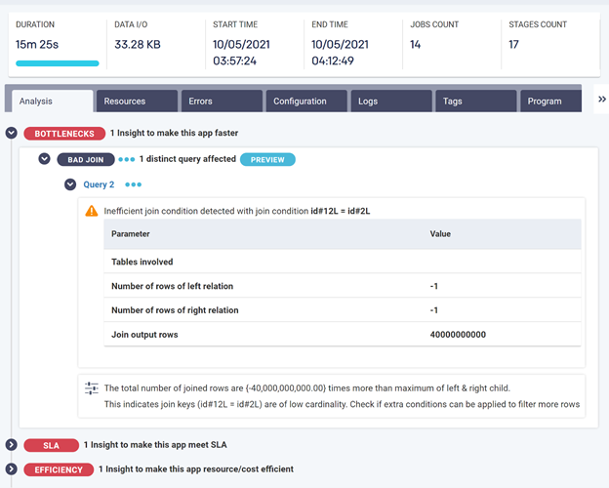Select the Tables involved row
The image size is (609, 488).
[343, 262]
